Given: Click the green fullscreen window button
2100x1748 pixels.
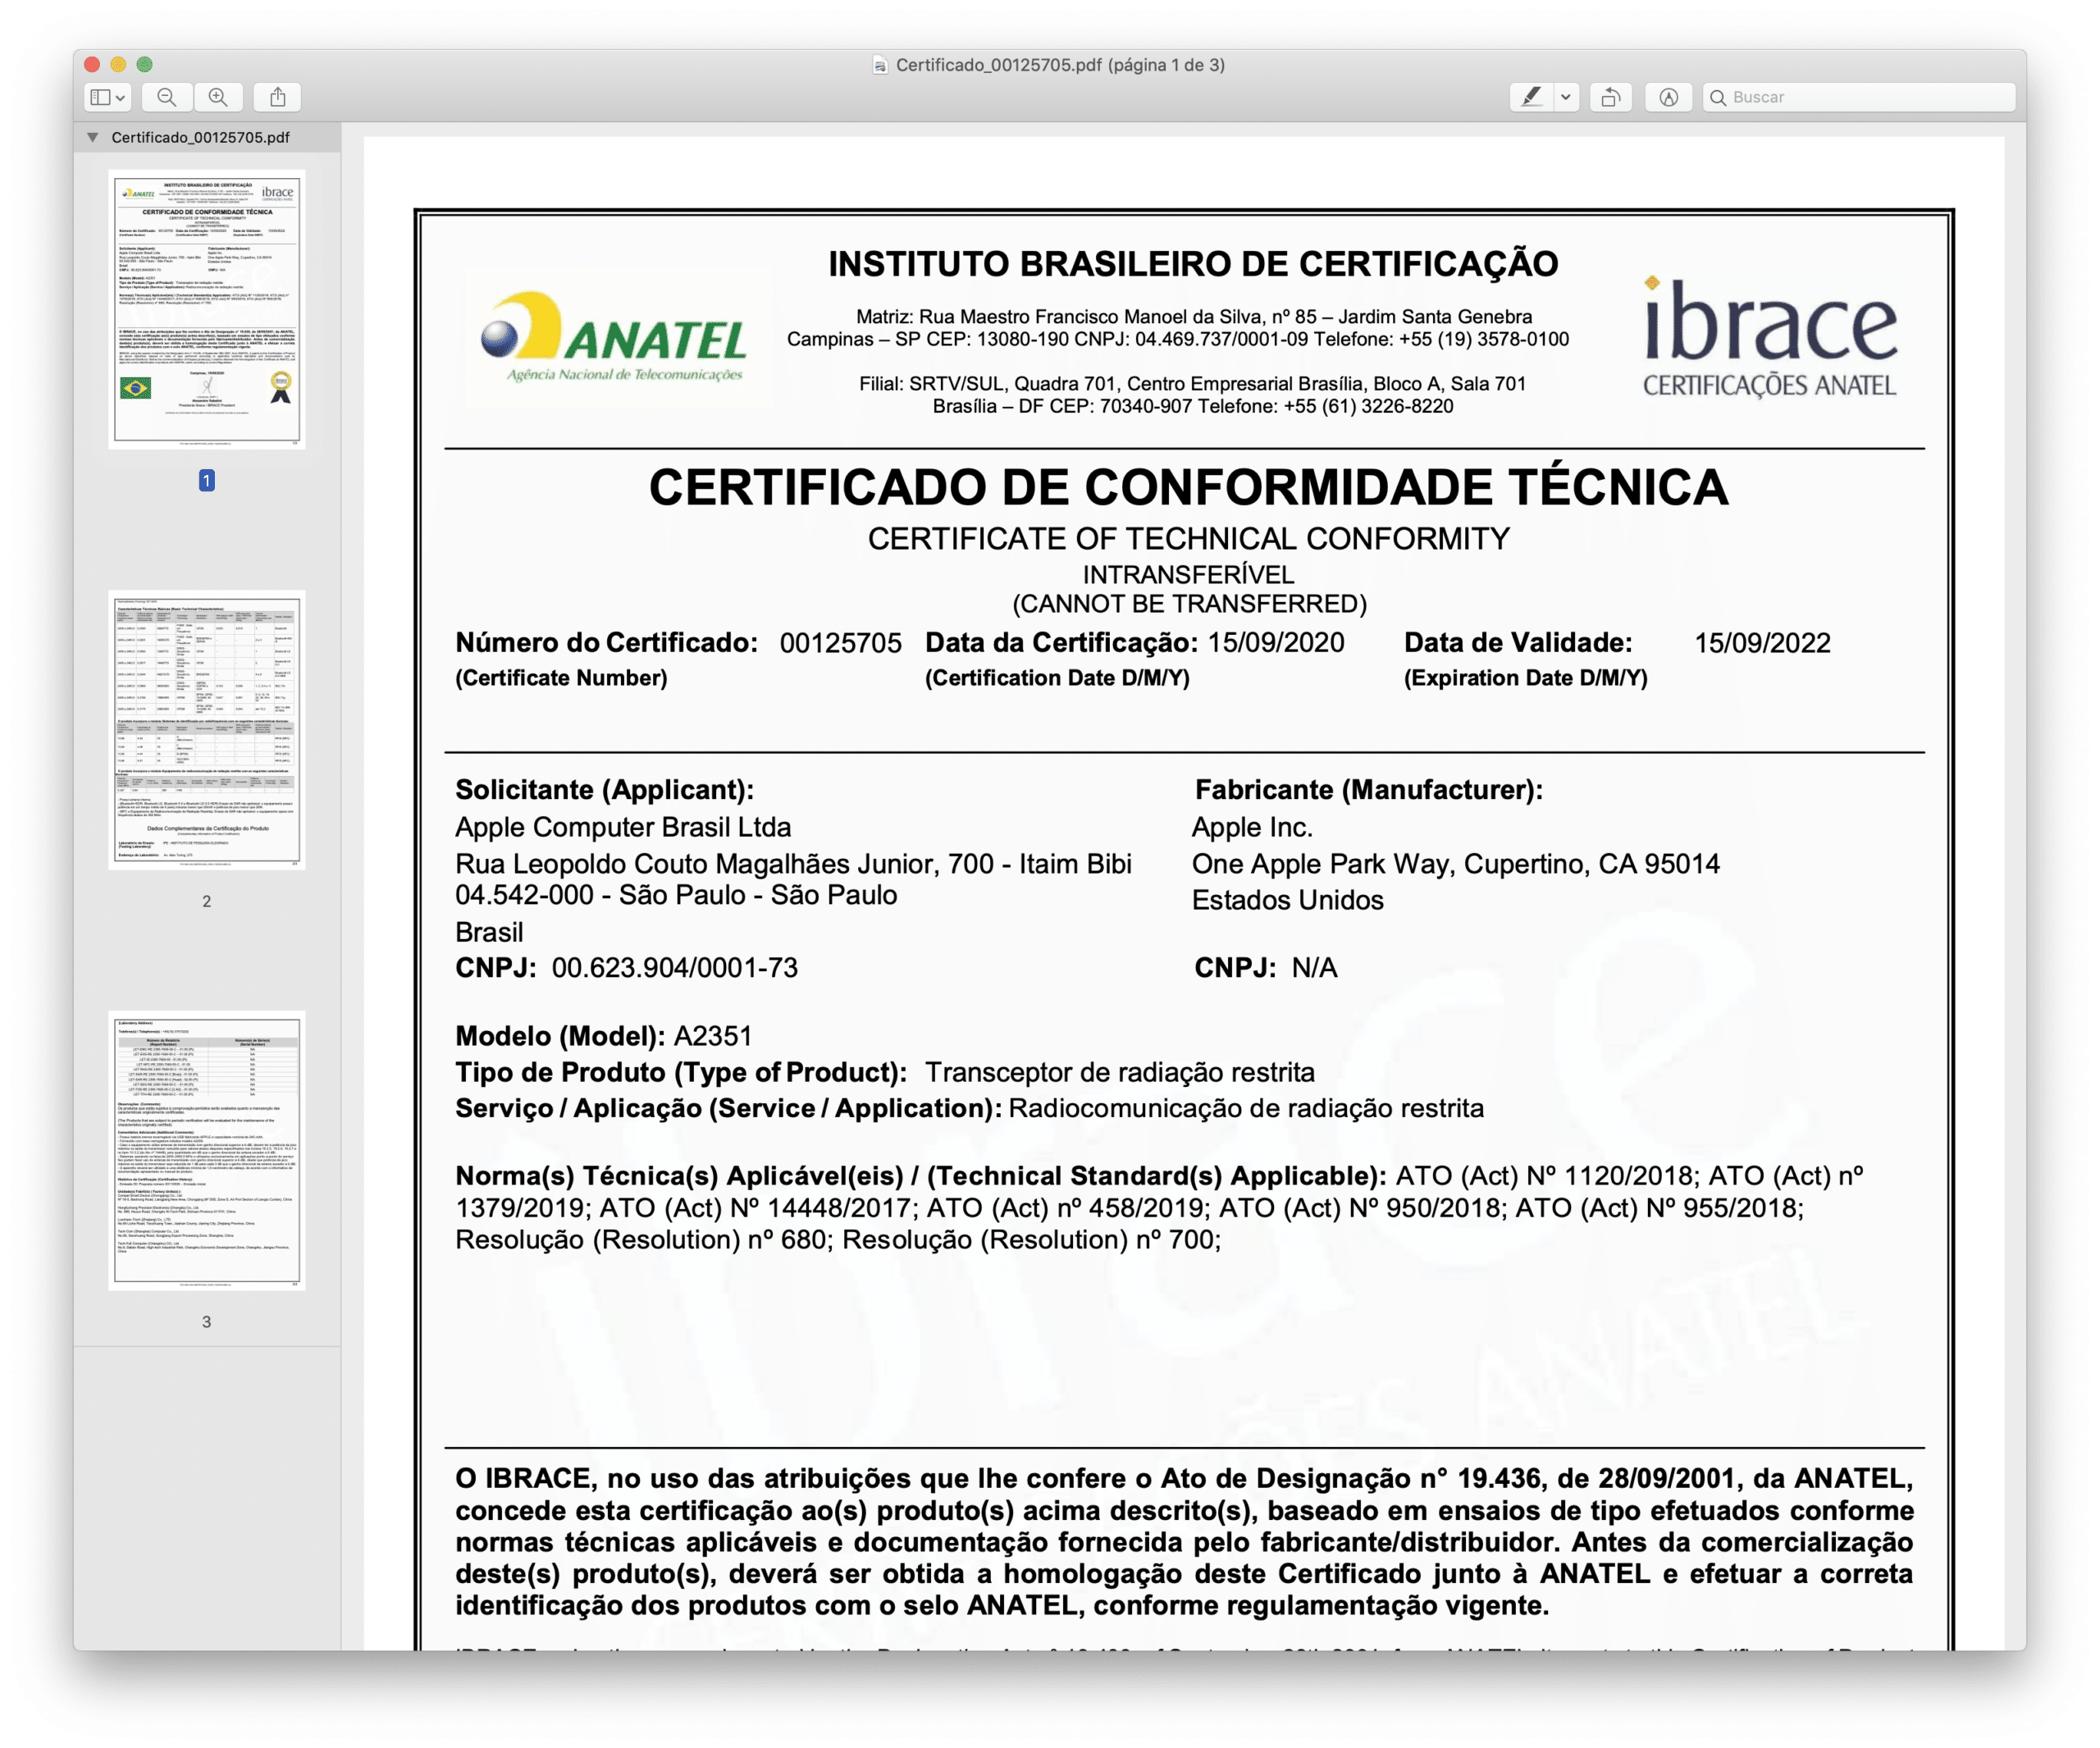Looking at the screenshot, I should pos(145,65).
